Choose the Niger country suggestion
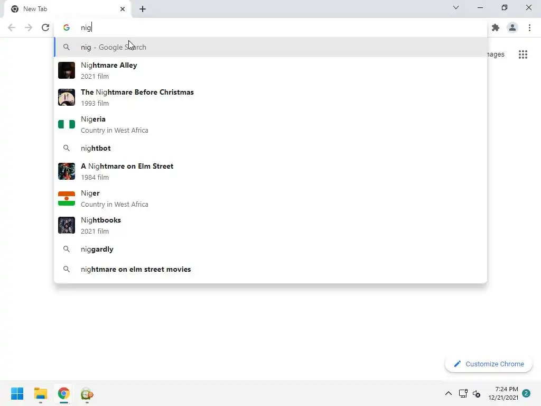The image size is (541, 406). [270, 198]
